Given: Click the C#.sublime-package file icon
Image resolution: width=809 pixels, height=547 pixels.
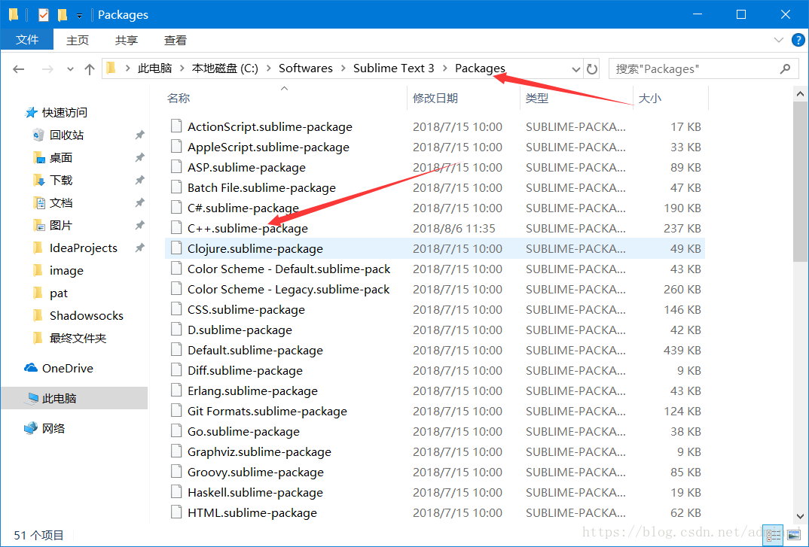Looking at the screenshot, I should (176, 208).
